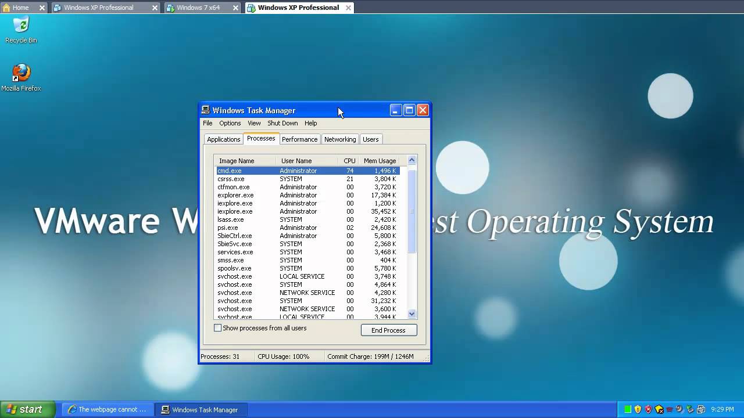Sort processes by Image Name column
This screenshot has height=418, width=744.
tap(245, 161)
